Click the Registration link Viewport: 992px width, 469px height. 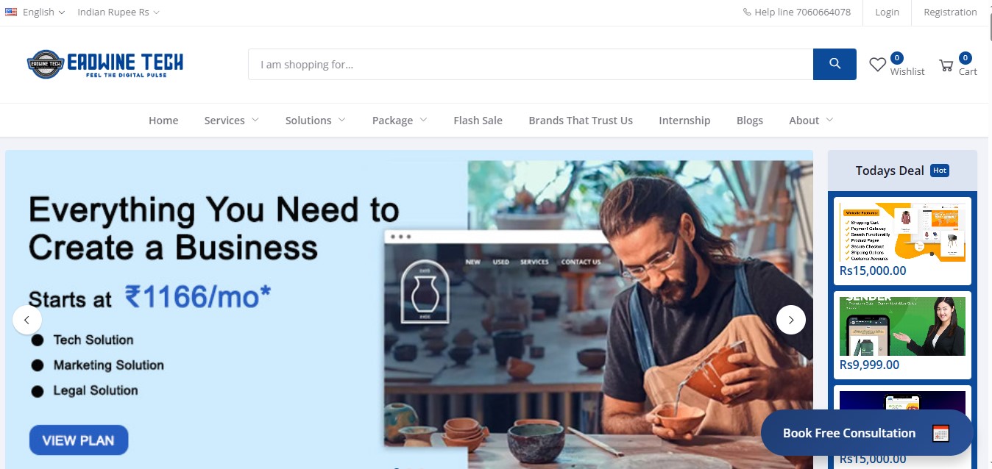click(950, 12)
